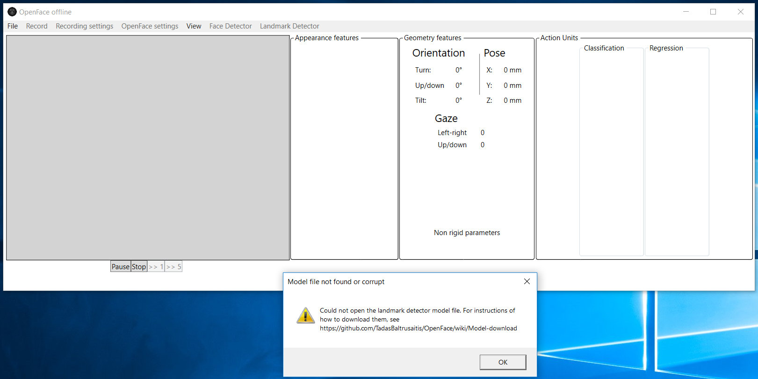
Task: Click the Pose 'X:' value 0 mm
Action: [513, 70]
